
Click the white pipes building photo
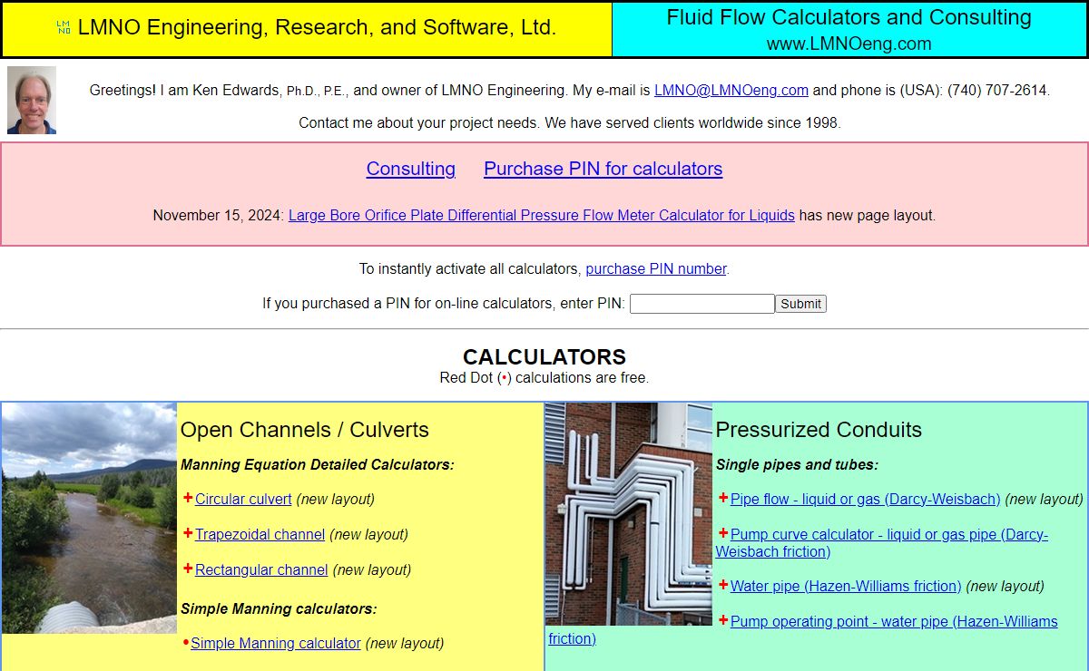pyautogui.click(x=629, y=514)
